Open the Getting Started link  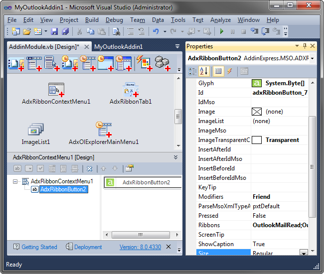coord(39,247)
